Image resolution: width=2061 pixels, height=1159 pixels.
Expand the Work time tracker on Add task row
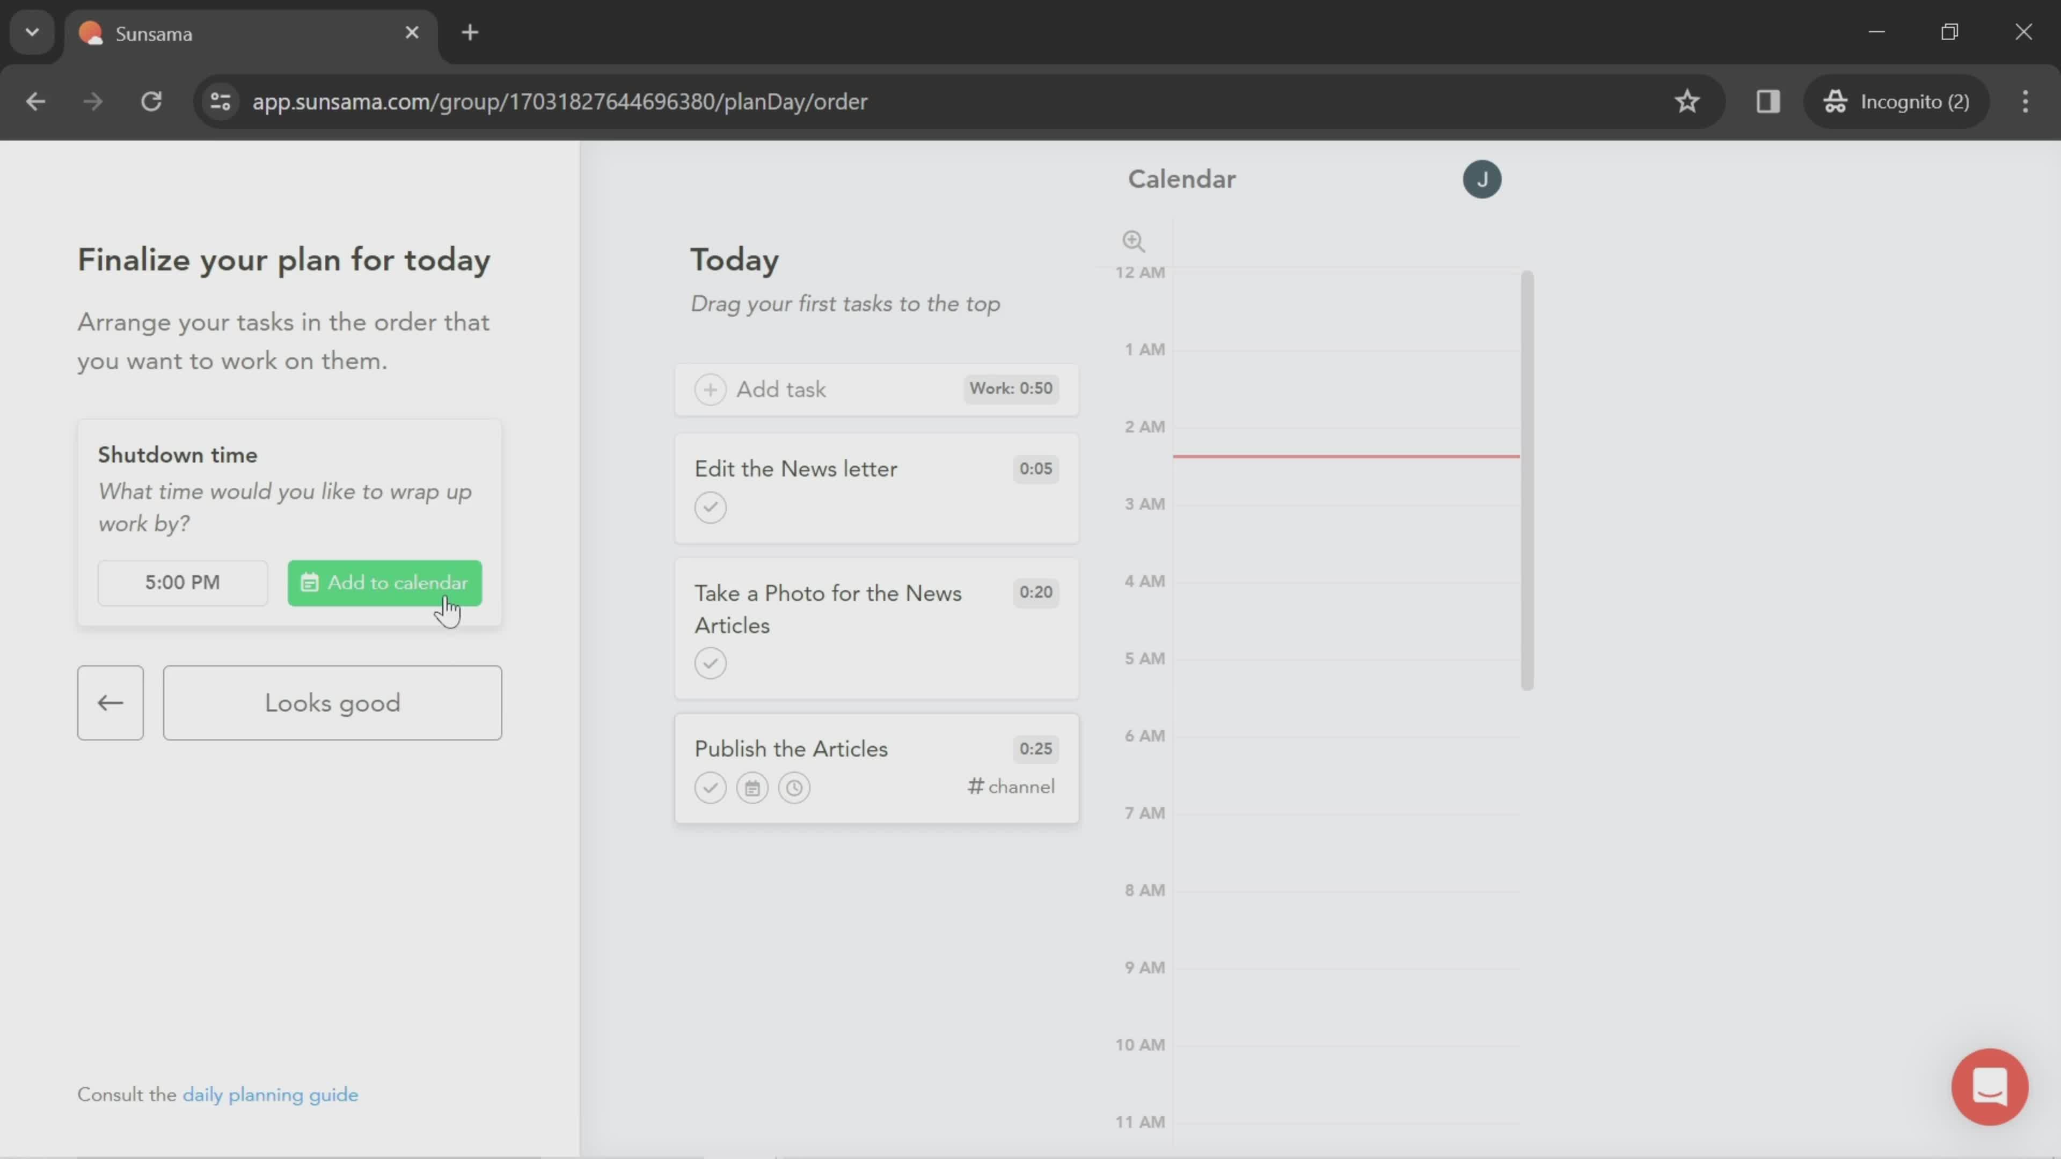(1011, 388)
